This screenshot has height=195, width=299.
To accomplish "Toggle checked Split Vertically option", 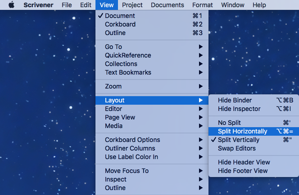I will point(254,140).
